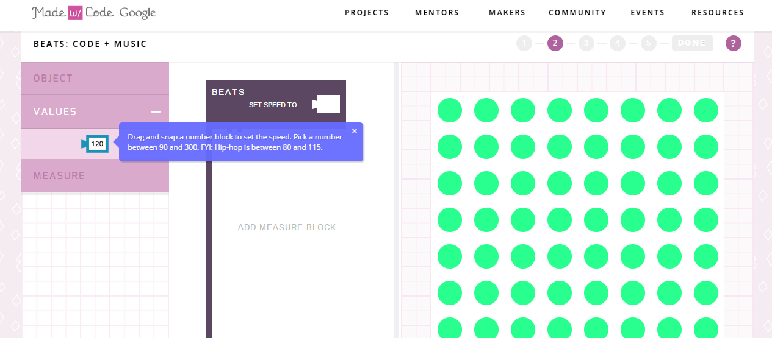Image resolution: width=772 pixels, height=338 pixels.
Task: Collapse the Values section minus icon
Action: tap(156, 112)
